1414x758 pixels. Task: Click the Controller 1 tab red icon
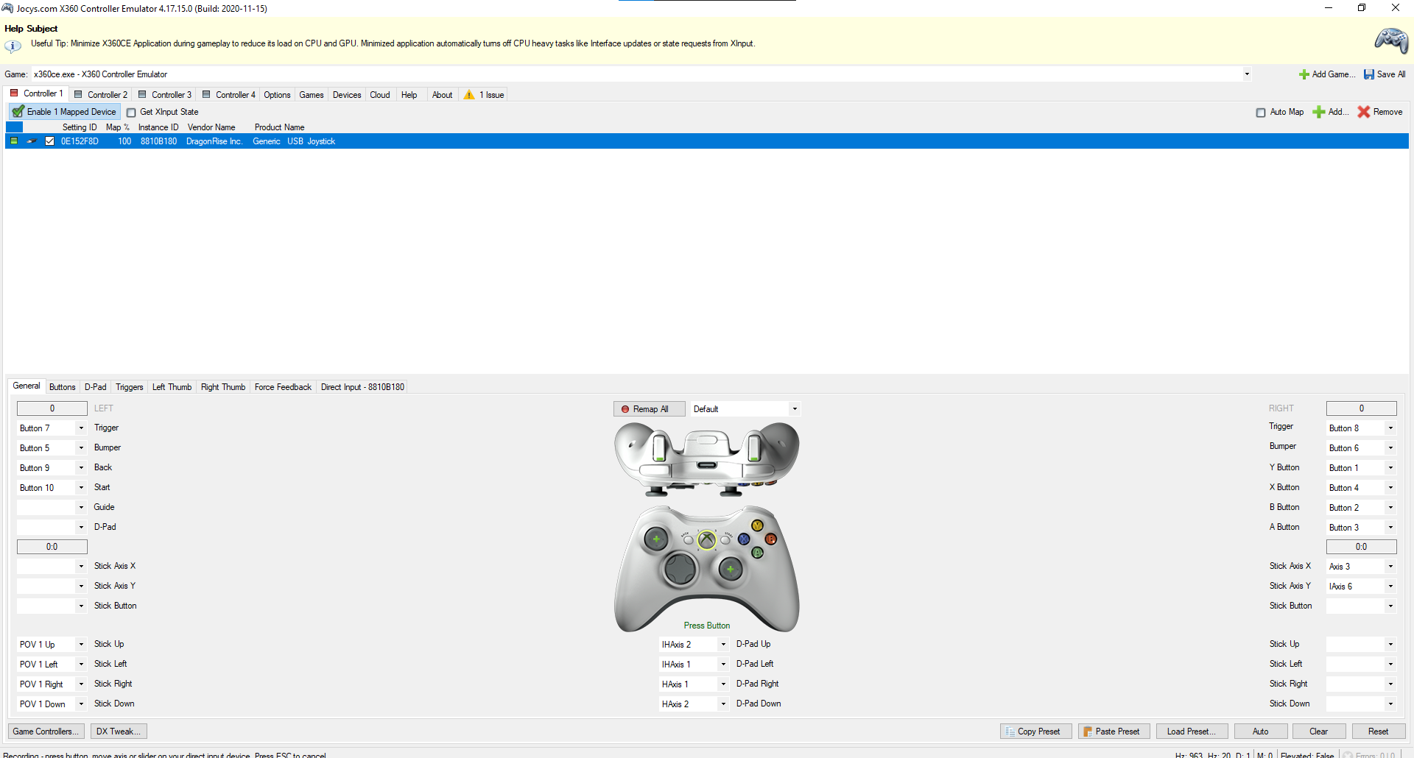pos(14,93)
